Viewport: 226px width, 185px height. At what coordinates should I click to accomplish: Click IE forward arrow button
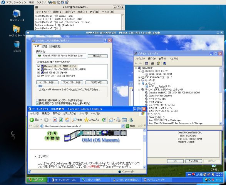[x=46, y=120]
